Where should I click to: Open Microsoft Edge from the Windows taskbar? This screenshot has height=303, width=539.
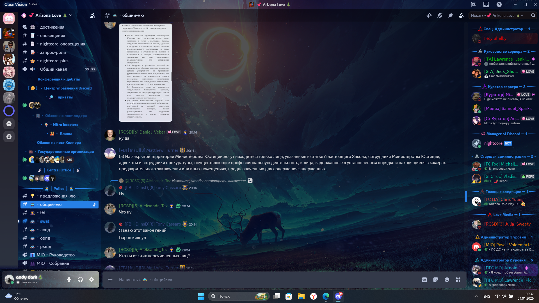pyautogui.click(x=326, y=296)
